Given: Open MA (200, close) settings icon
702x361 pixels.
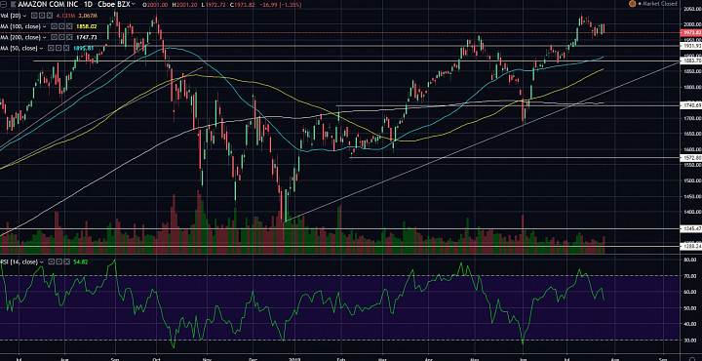Looking at the screenshot, I should pyautogui.click(x=61, y=37).
